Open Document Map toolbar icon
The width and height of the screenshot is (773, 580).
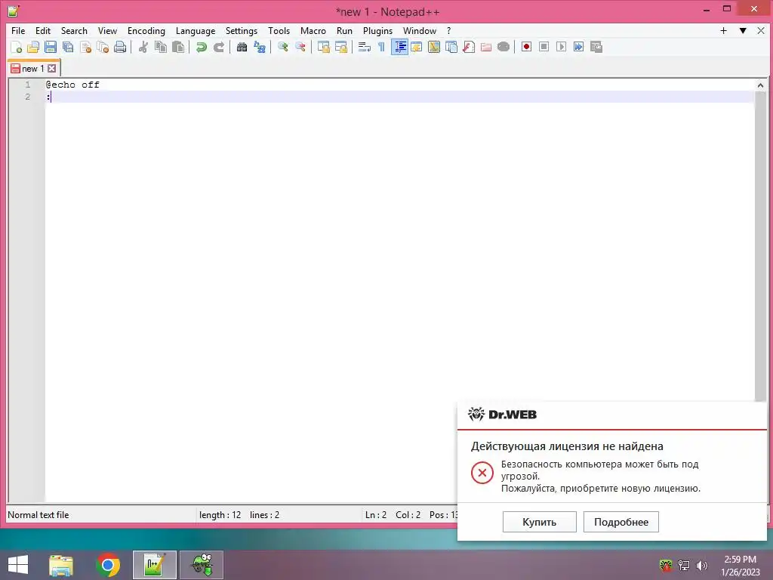pyautogui.click(x=434, y=47)
